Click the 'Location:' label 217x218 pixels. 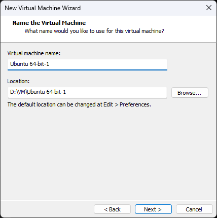(x=18, y=81)
